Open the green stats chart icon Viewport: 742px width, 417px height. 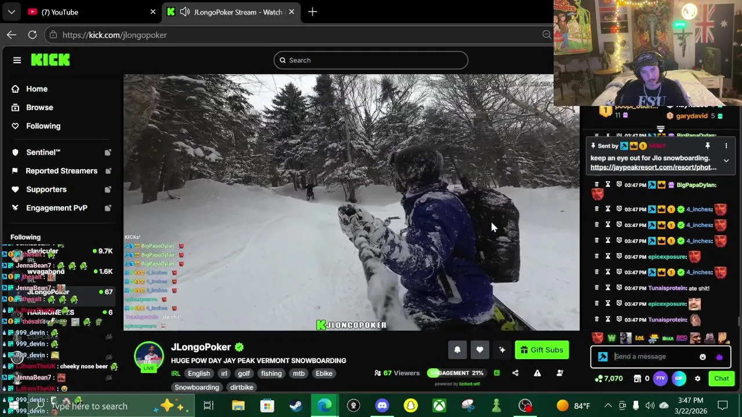pos(497,373)
